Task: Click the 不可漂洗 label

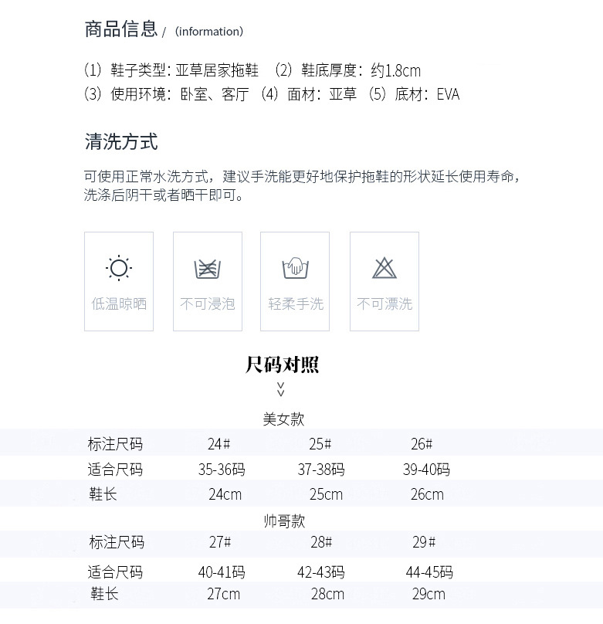Action: click(384, 304)
